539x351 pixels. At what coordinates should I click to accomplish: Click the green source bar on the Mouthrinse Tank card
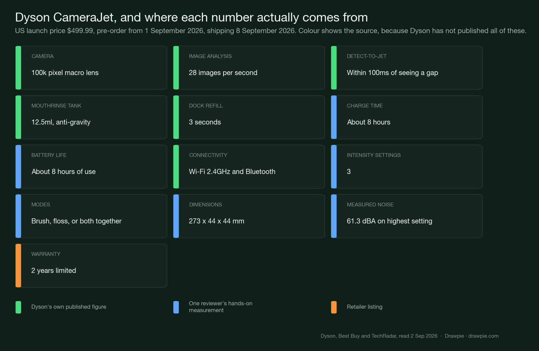pyautogui.click(x=18, y=117)
